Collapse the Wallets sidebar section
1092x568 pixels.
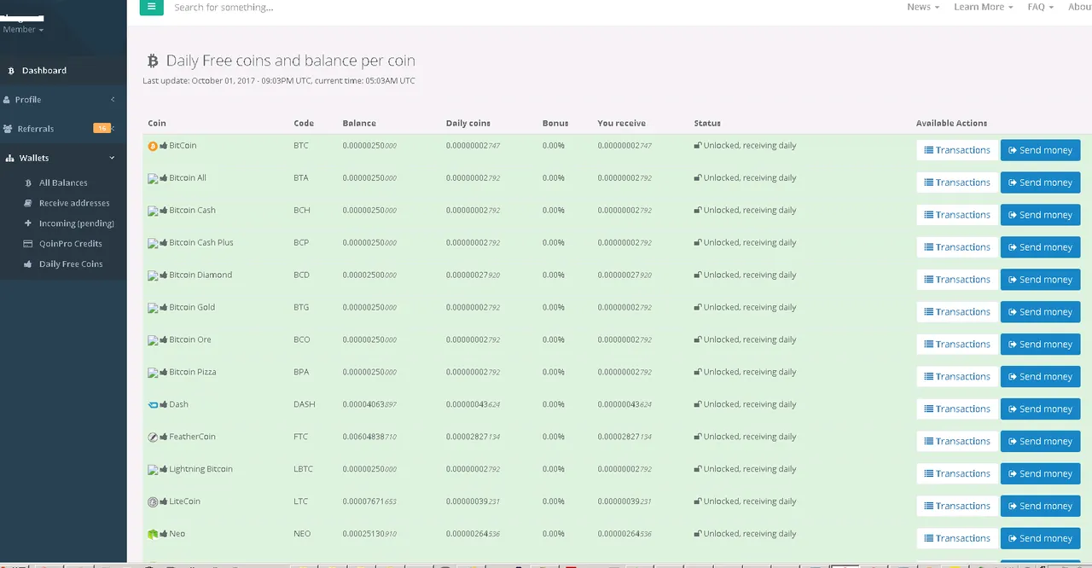[x=63, y=158]
